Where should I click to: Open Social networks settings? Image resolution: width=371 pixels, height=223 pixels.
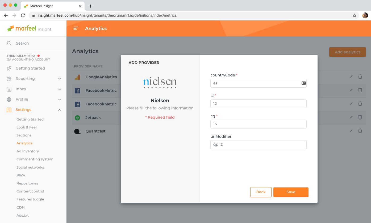[x=30, y=167]
